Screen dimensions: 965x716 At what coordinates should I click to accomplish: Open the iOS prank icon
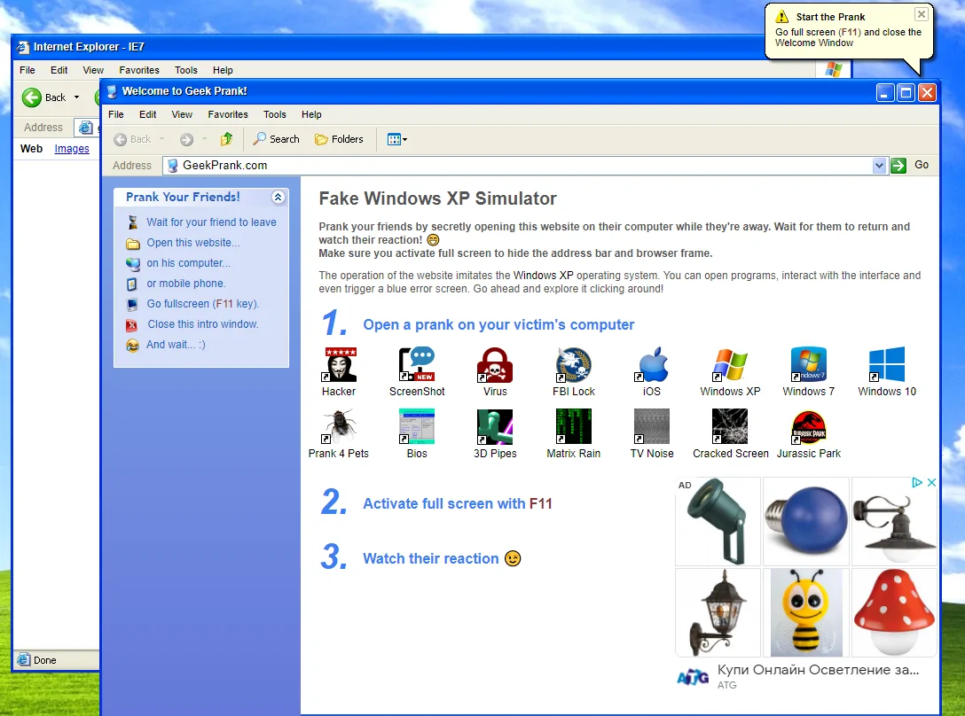click(652, 371)
